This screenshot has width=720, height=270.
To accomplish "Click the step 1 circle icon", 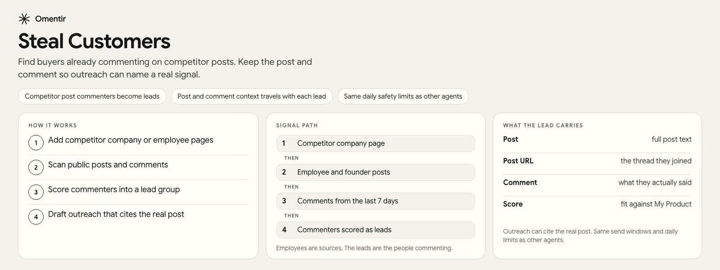I will click(36, 143).
